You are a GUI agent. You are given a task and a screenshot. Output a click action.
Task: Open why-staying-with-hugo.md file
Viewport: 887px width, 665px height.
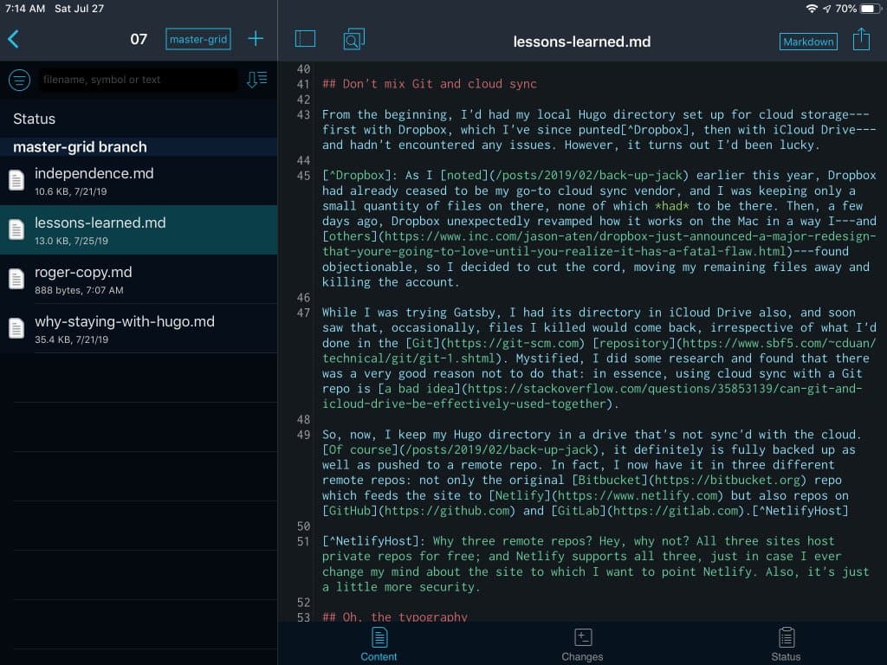pyautogui.click(x=139, y=328)
